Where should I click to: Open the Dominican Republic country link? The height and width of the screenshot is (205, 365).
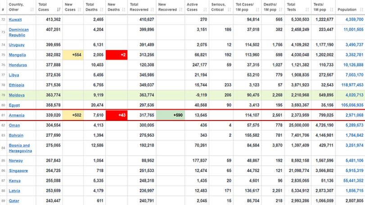[18, 32]
